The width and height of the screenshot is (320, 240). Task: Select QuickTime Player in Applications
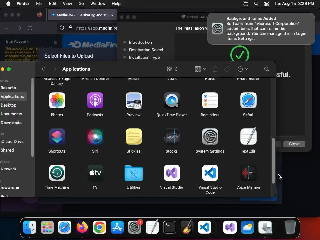coord(172,100)
